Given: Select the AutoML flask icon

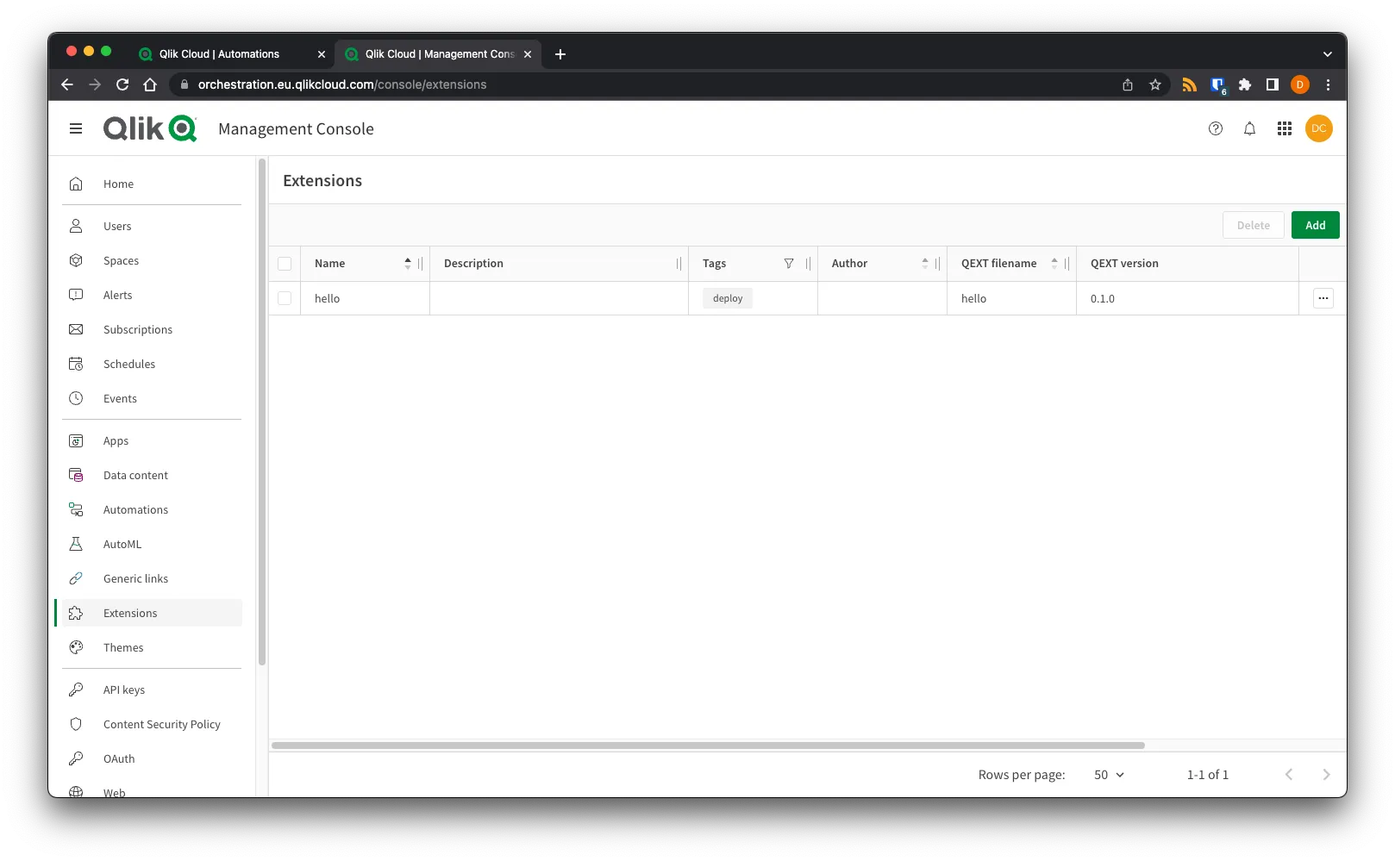Looking at the screenshot, I should click(x=76, y=544).
